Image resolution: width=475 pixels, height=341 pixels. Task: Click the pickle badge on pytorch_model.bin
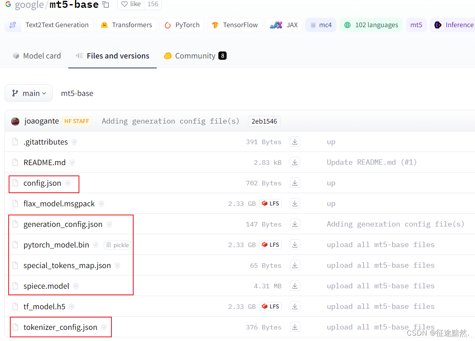(x=118, y=245)
